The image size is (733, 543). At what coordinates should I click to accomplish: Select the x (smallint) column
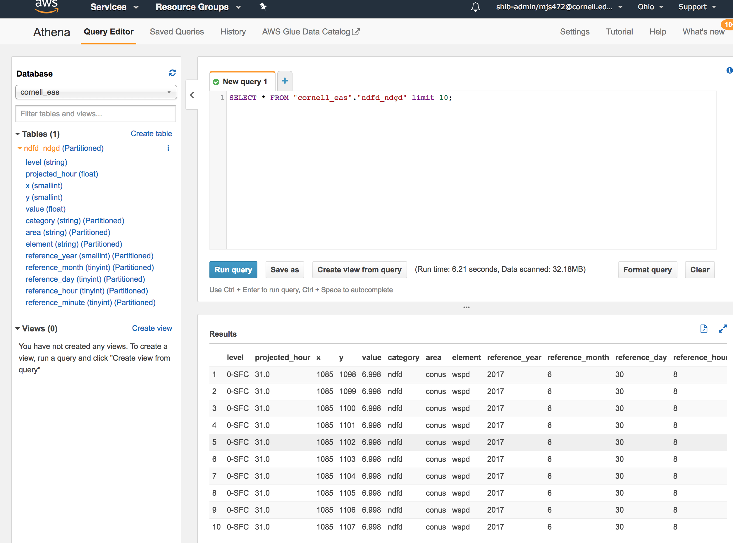[44, 185]
